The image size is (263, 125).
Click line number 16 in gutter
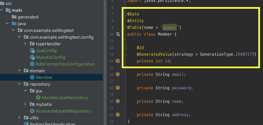(x=111, y=75)
